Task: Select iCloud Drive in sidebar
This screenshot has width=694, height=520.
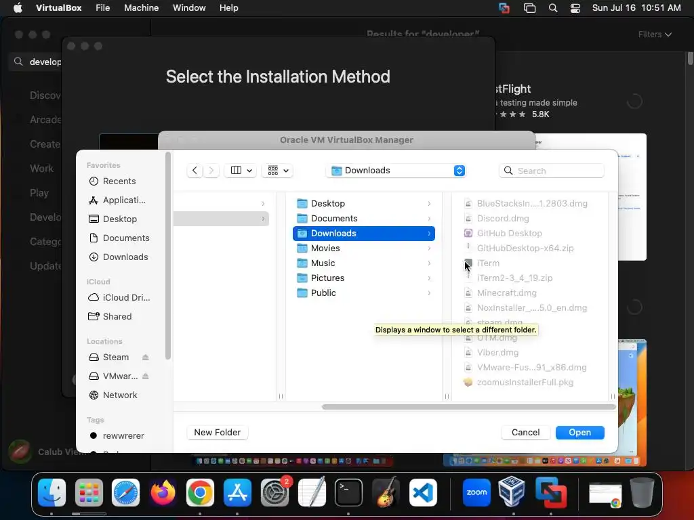Action: coord(125,298)
